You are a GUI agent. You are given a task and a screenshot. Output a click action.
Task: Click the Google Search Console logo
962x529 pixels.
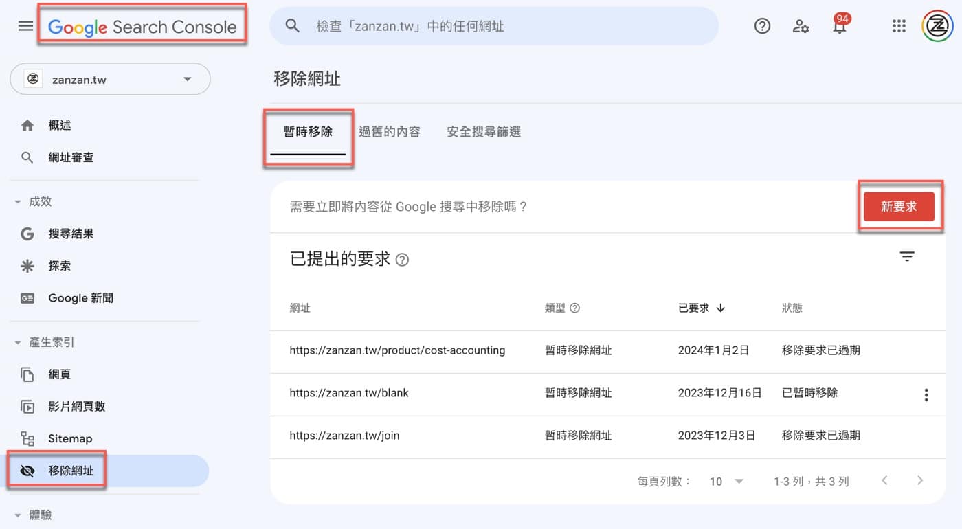(x=142, y=27)
